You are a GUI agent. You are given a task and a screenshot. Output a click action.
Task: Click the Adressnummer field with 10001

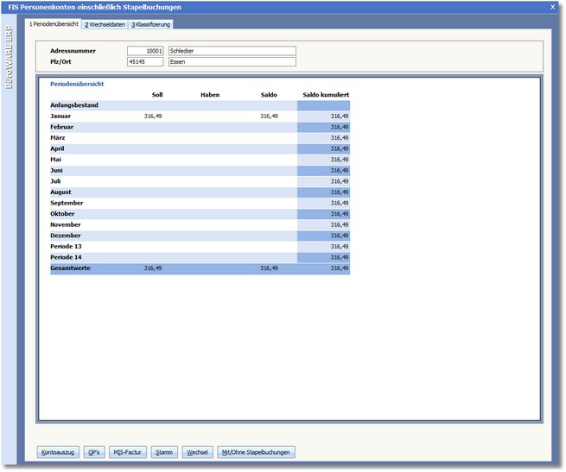(146, 51)
